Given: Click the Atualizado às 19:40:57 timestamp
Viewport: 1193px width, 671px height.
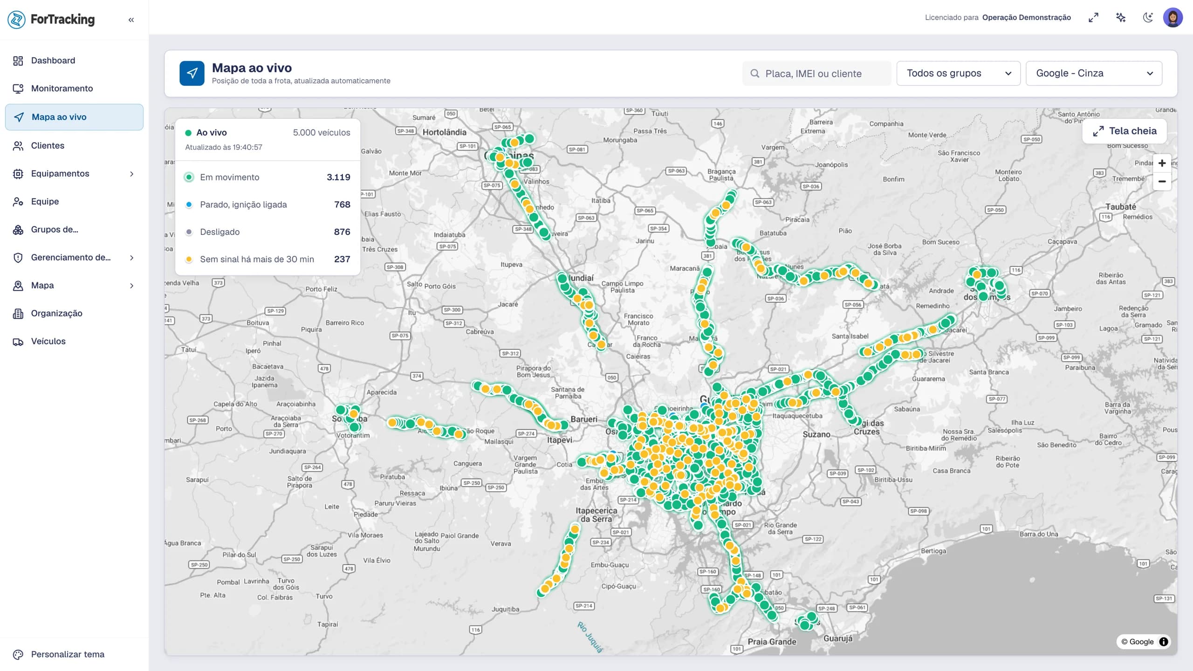Looking at the screenshot, I should point(224,147).
